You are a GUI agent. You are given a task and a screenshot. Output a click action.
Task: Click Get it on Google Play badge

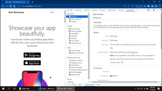[32, 55]
